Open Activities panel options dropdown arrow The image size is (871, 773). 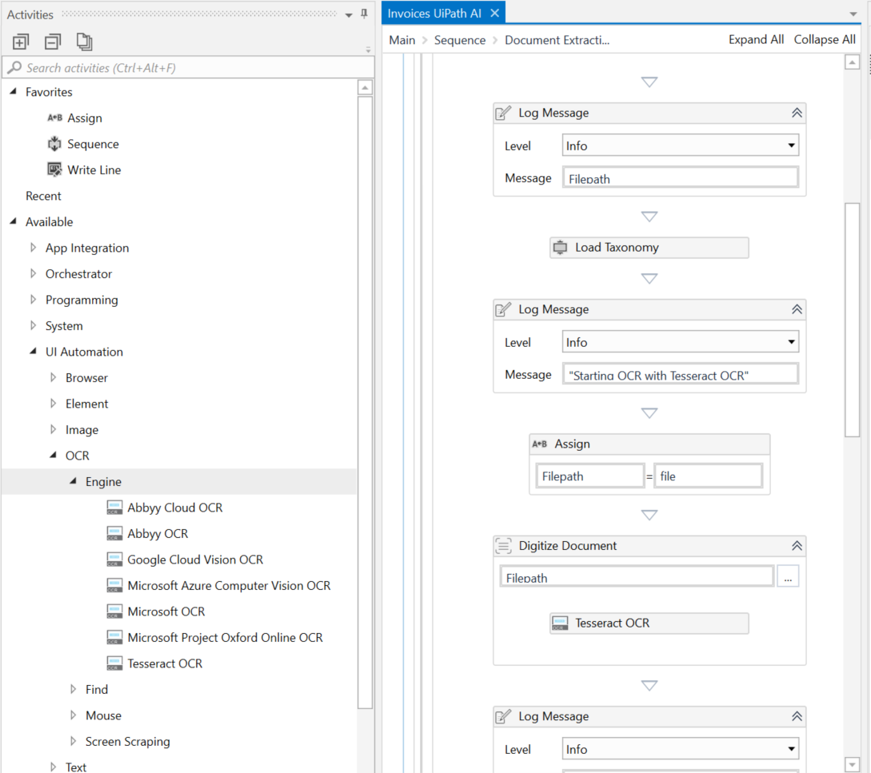(x=349, y=15)
